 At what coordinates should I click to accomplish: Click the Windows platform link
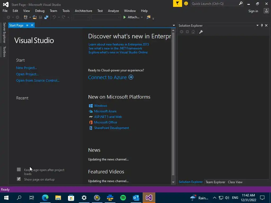[x=101, y=106]
